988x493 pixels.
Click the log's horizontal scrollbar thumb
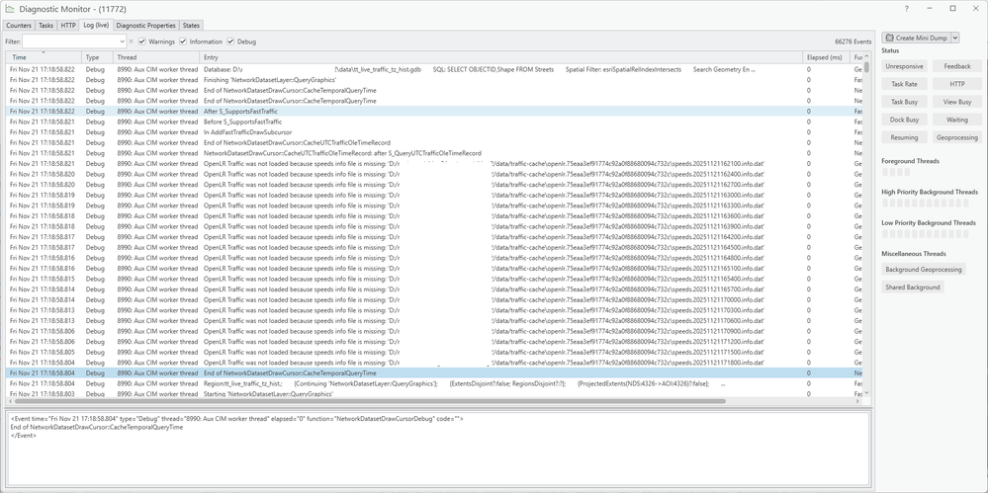369,401
